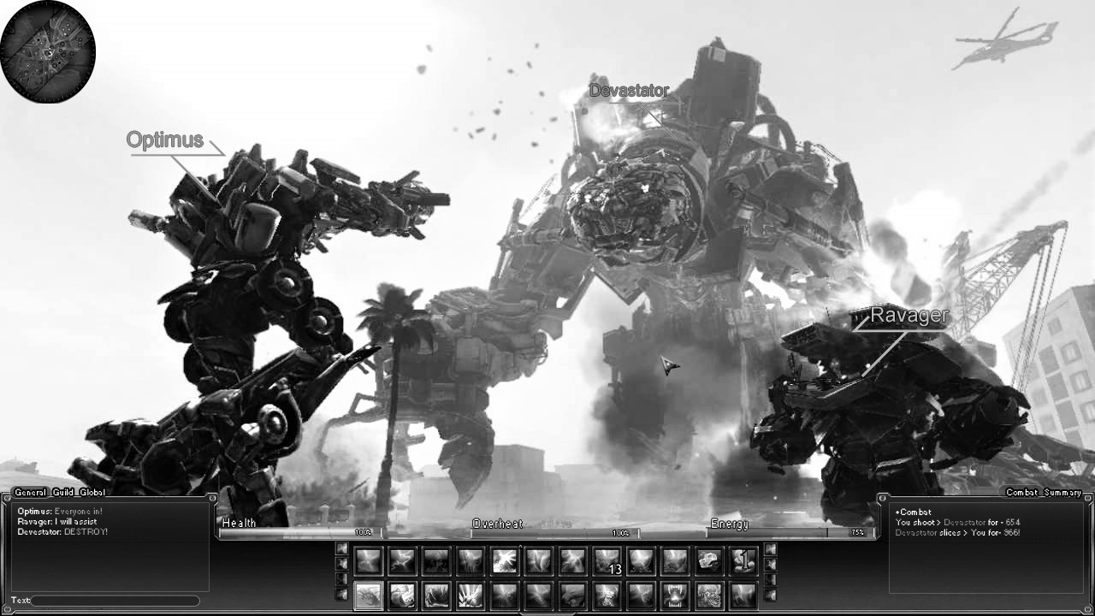This screenshot has width=1095, height=616.
Task: Click third small button right of hotbar
Action: (770, 579)
